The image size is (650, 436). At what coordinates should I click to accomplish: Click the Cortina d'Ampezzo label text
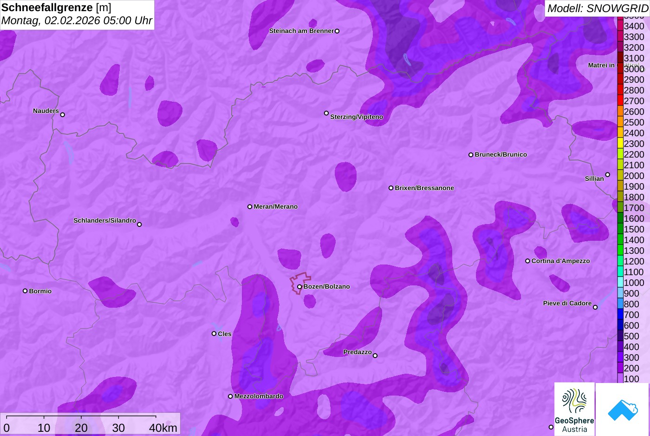tap(561, 261)
